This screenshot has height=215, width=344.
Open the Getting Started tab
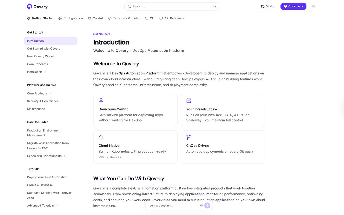click(x=40, y=18)
